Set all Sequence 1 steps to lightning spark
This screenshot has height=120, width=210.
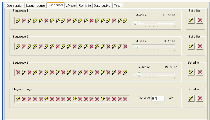pyautogui.click(x=191, y=21)
